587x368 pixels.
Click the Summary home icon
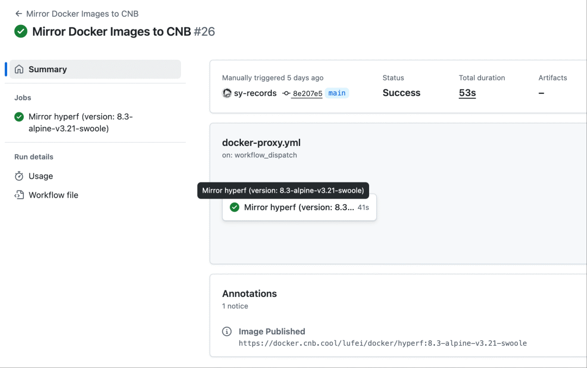[x=19, y=69]
